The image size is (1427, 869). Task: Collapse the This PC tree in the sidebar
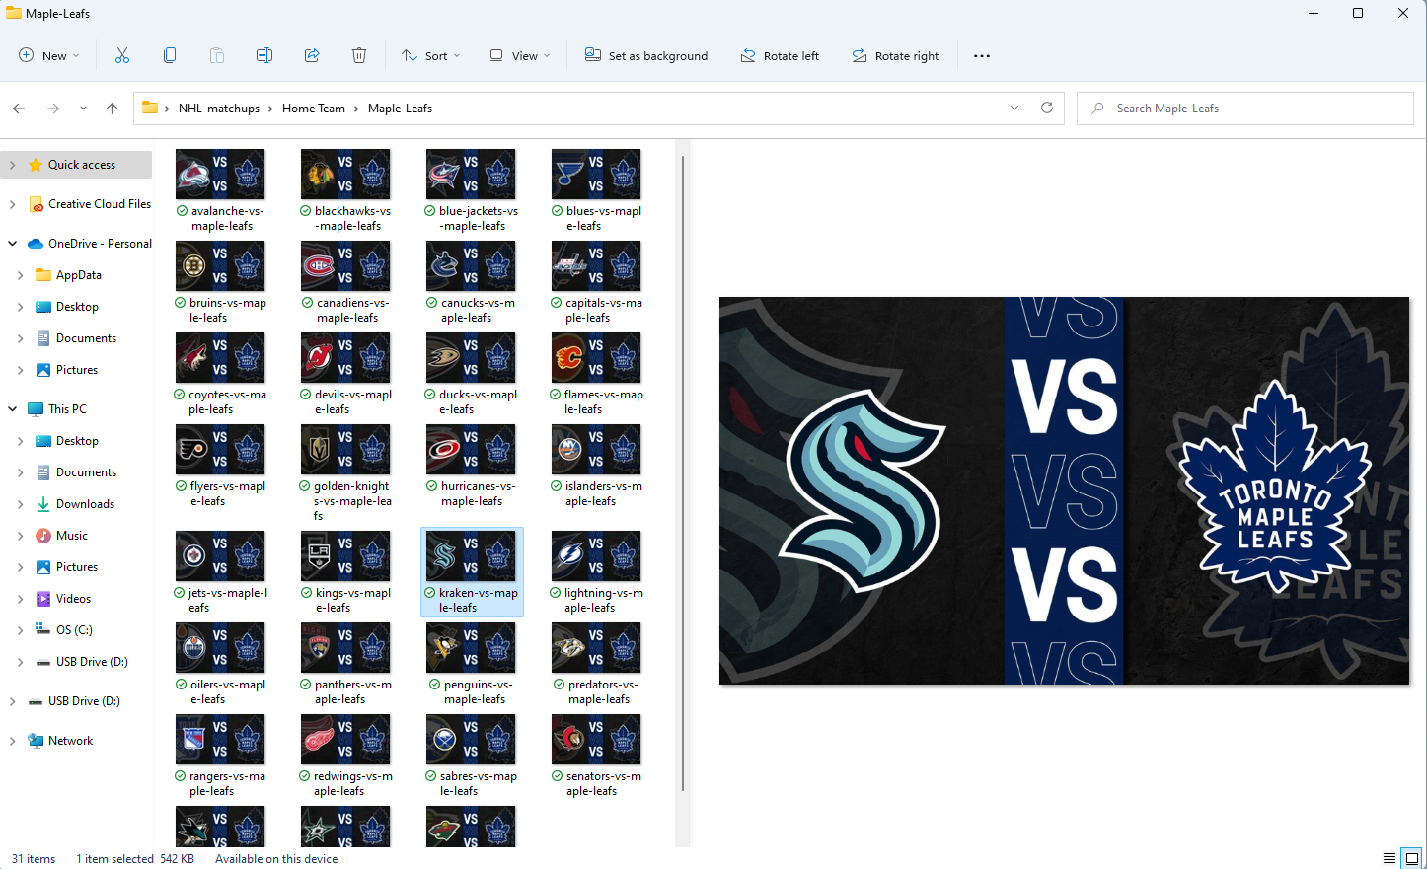click(12, 408)
